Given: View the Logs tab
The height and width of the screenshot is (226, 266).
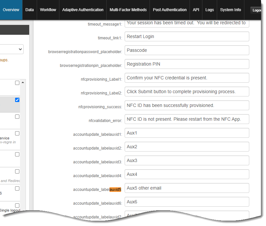Looking at the screenshot, I should tap(209, 10).
